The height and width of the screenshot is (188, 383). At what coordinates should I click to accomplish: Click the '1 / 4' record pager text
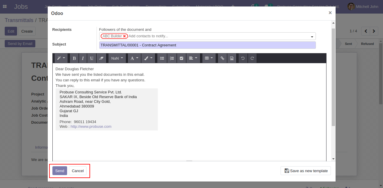point(353,31)
